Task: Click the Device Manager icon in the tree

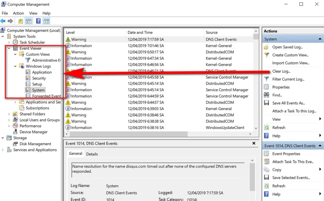Action: coord(15,132)
